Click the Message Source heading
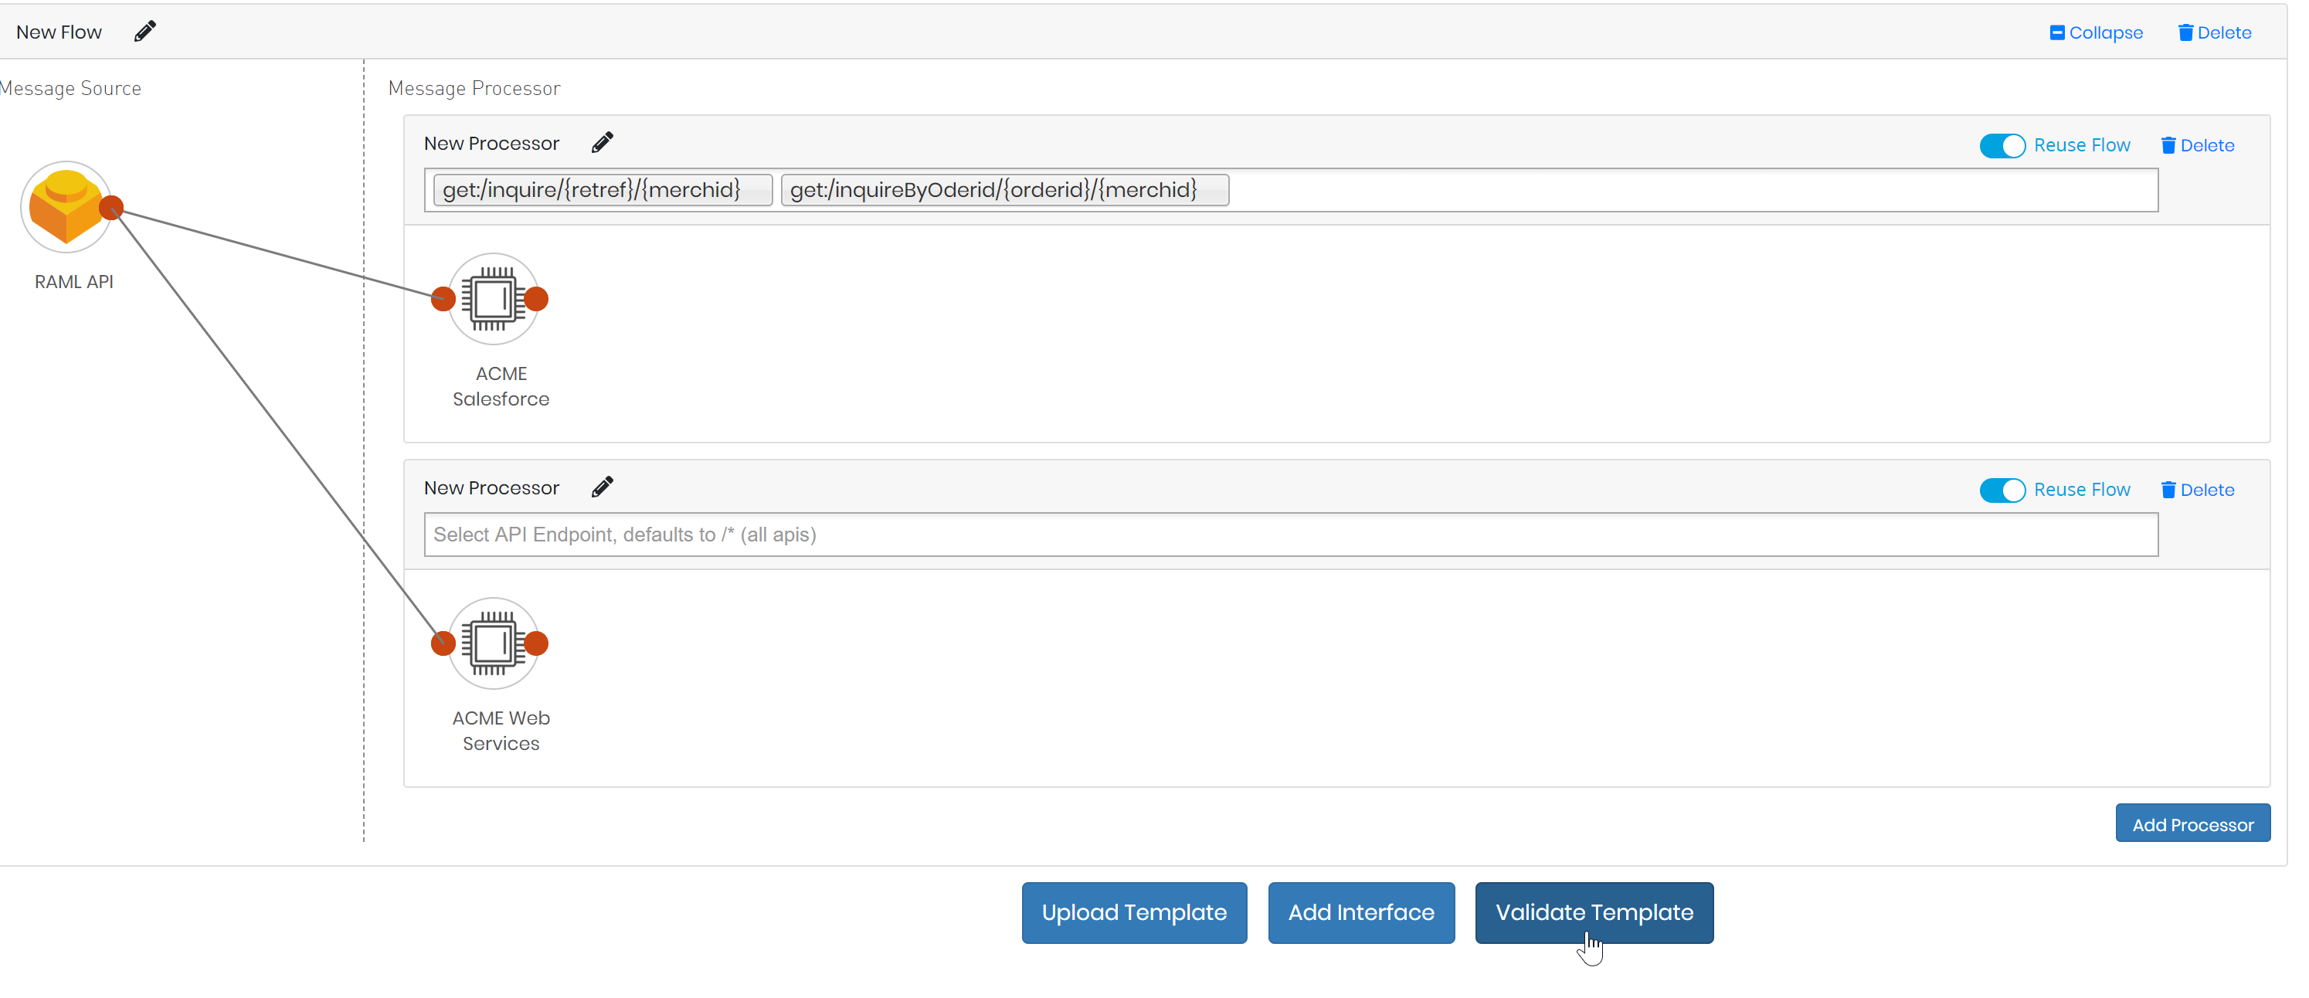The width and height of the screenshot is (2309, 998). tap(70, 88)
